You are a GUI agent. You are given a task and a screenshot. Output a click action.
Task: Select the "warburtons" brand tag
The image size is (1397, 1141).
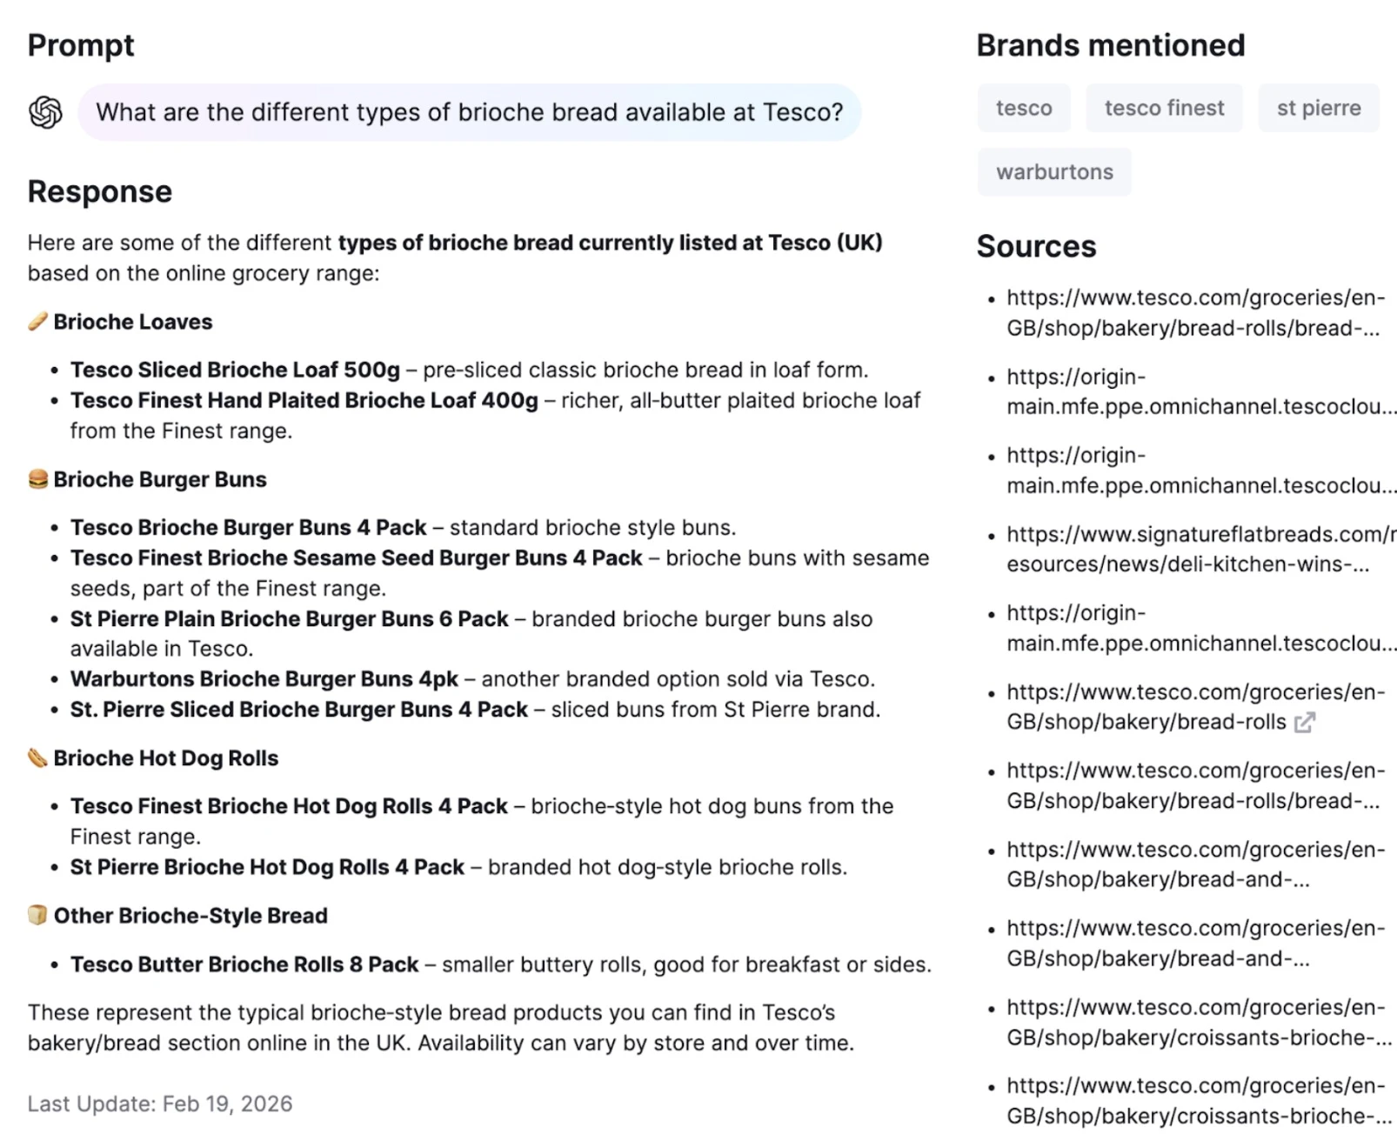coord(1054,172)
